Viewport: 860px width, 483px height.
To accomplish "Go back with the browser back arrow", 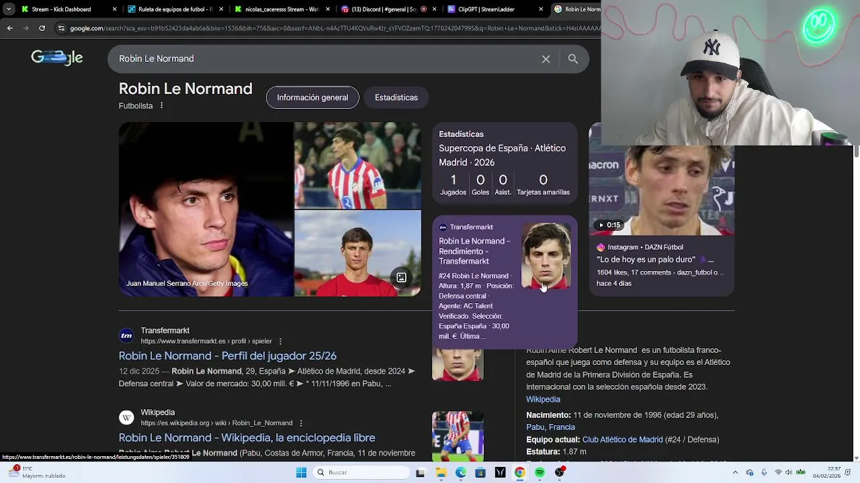I will [x=9, y=28].
